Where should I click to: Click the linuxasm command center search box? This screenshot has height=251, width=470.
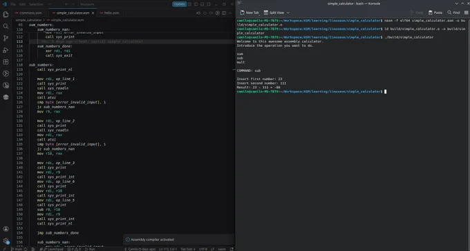123,4
